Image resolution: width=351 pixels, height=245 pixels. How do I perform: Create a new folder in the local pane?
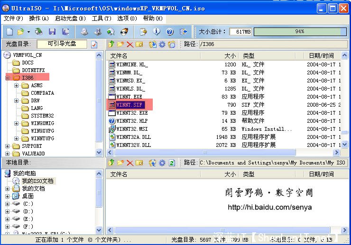[x=120, y=163]
